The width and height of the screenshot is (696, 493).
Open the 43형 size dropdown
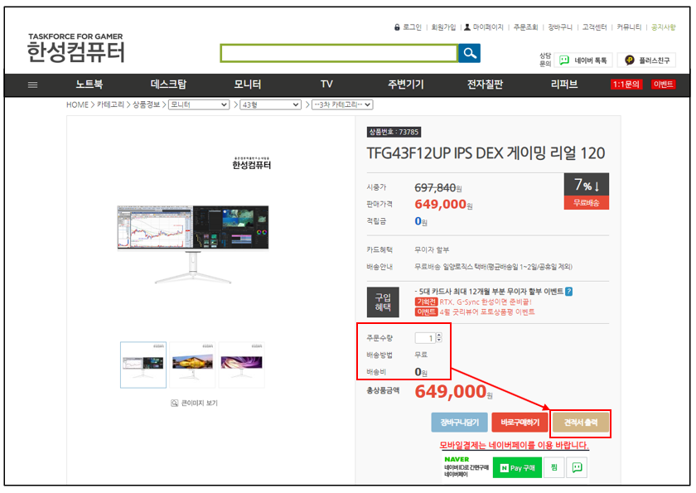(x=269, y=105)
